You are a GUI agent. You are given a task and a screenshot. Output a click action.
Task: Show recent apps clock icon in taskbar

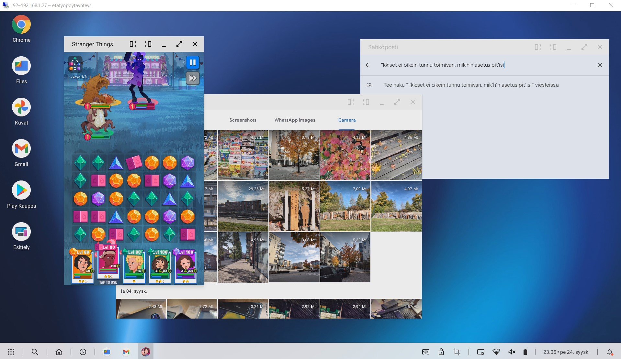pyautogui.click(x=83, y=352)
